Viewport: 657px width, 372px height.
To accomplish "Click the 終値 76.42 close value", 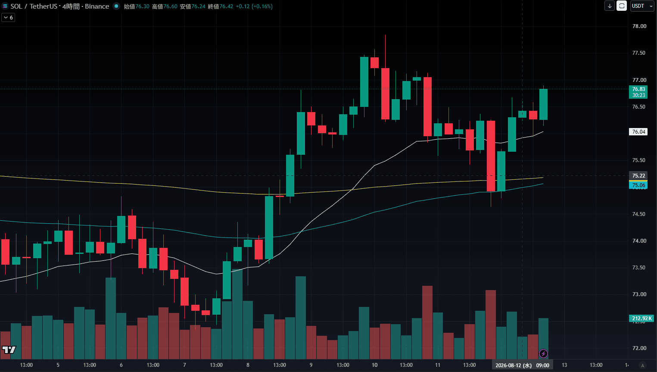I will [x=221, y=6].
